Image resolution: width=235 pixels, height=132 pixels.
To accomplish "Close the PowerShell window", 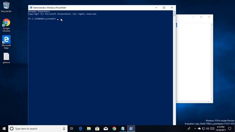I will (172, 8).
